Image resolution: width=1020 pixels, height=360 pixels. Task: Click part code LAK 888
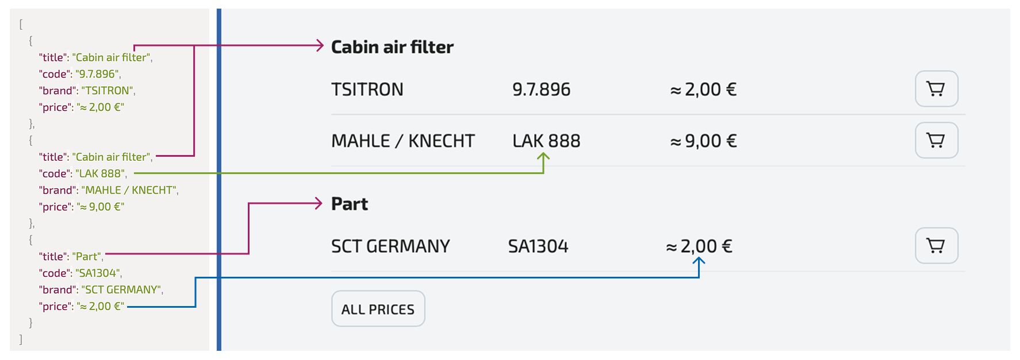point(546,141)
